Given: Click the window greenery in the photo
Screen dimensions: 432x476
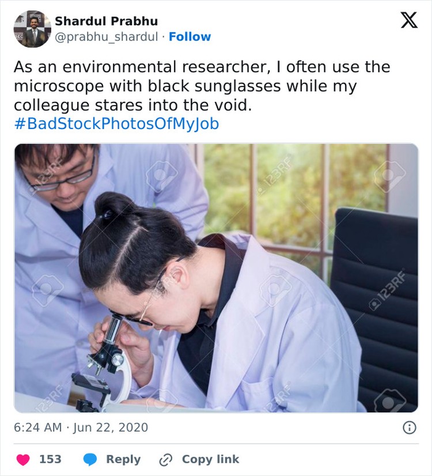Looking at the screenshot, I should coord(291,194).
